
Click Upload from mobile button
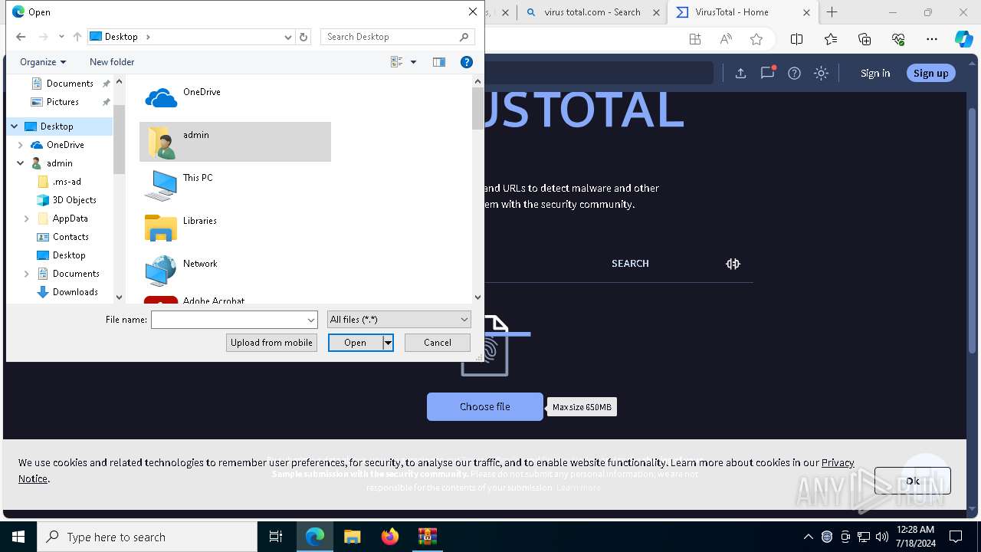271,343
